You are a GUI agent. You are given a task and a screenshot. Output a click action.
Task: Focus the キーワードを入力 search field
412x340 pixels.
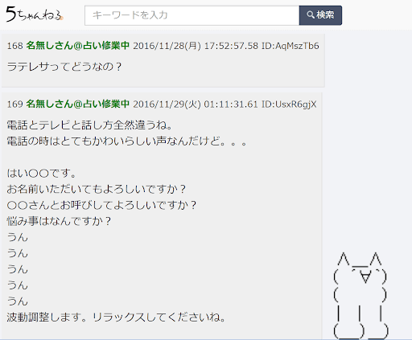click(192, 15)
